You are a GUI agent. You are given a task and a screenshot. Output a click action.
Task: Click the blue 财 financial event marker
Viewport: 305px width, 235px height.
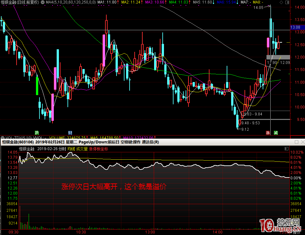pyautogui.click(x=70, y=133)
